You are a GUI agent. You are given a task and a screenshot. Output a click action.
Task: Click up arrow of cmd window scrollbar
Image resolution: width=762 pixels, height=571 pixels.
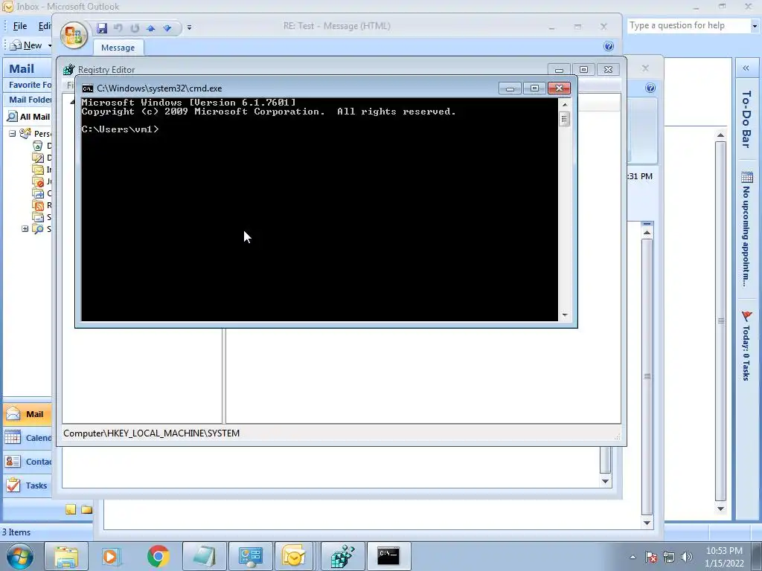[x=565, y=104]
